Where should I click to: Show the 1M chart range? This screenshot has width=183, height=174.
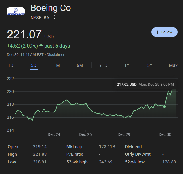pos(57,65)
